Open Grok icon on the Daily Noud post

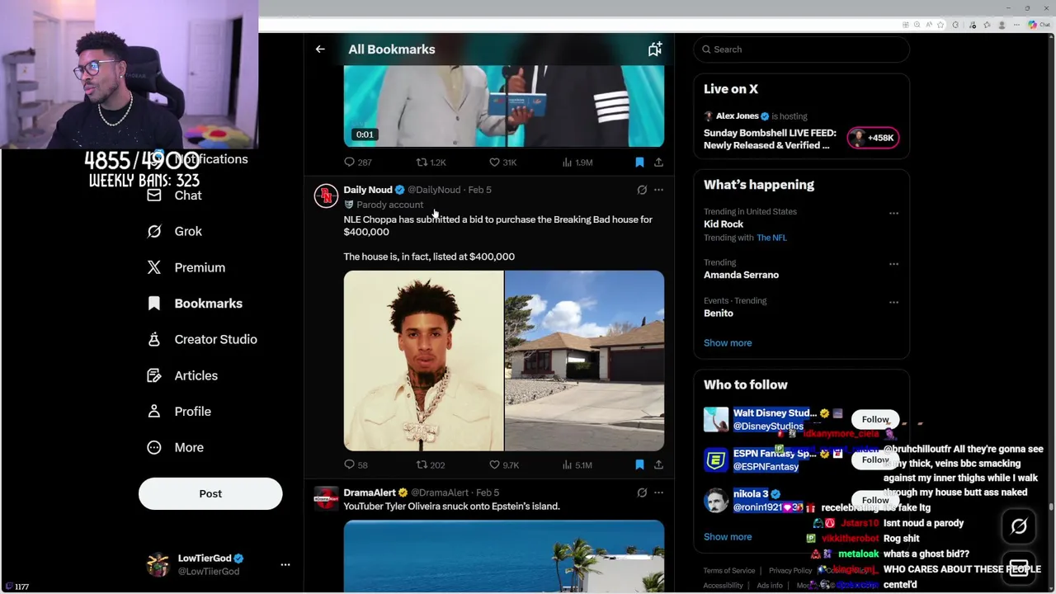point(642,190)
